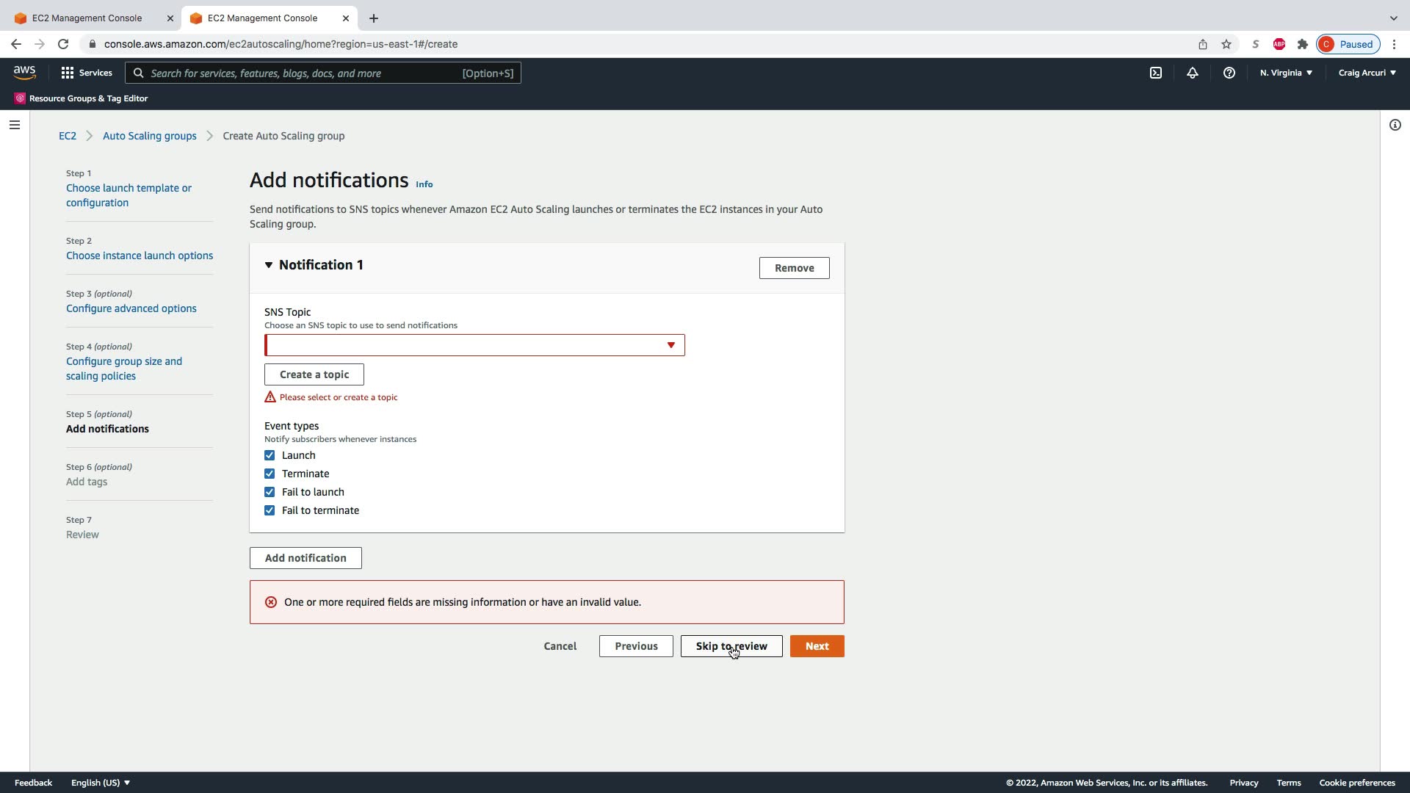The image size is (1410, 793).
Task: Bookmark the page with the star icon
Action: click(x=1226, y=44)
